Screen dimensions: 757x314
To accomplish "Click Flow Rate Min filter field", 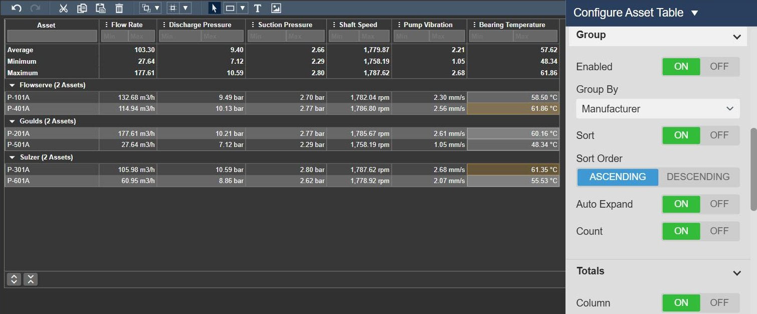I will click(115, 36).
